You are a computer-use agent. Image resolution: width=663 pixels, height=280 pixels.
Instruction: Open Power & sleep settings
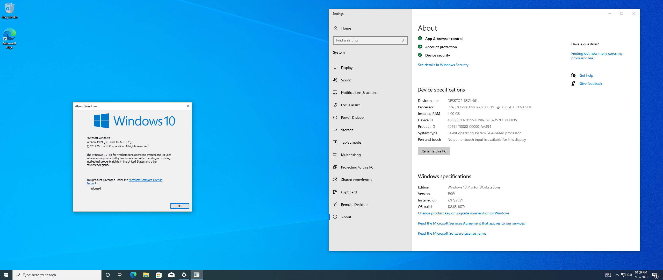click(x=370, y=117)
